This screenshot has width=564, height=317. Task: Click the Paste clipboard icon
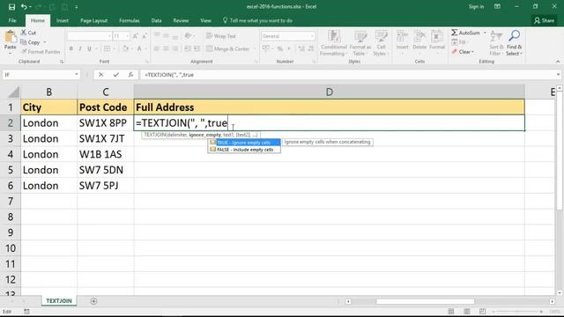coord(10,37)
